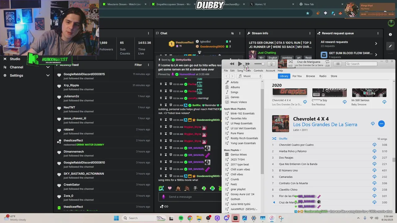397x223 pixels.
Task: Open the iTunes Controls menu
Action: pos(258,71)
